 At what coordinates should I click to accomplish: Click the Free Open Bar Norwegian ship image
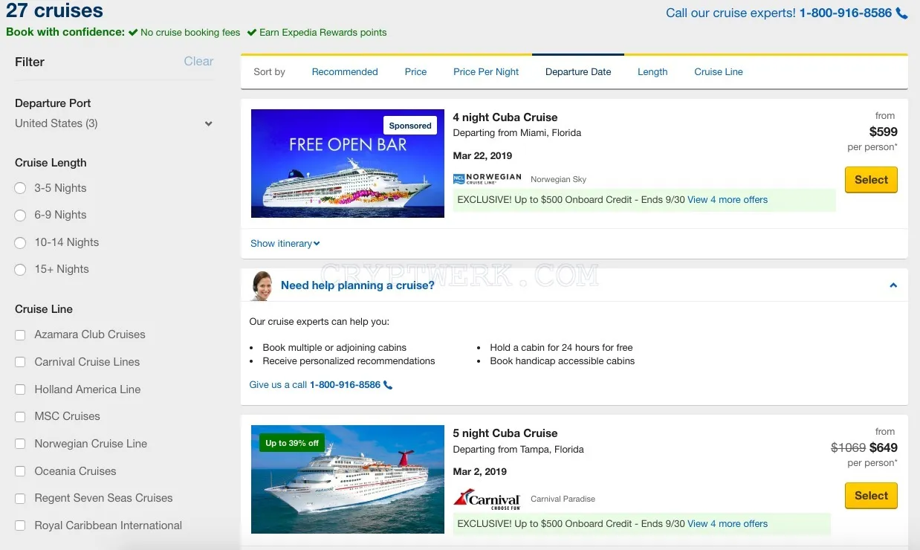[x=348, y=164]
